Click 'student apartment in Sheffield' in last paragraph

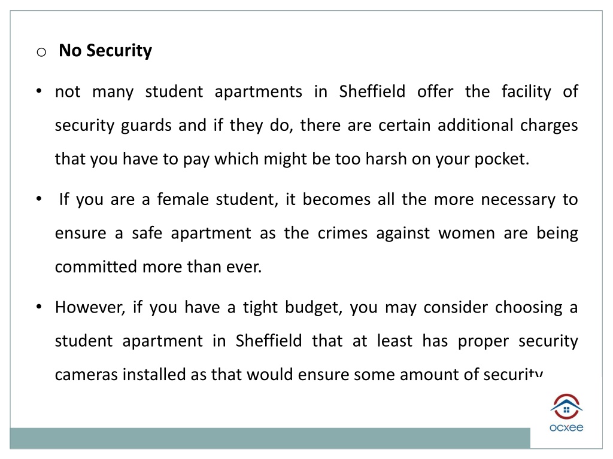(178, 341)
